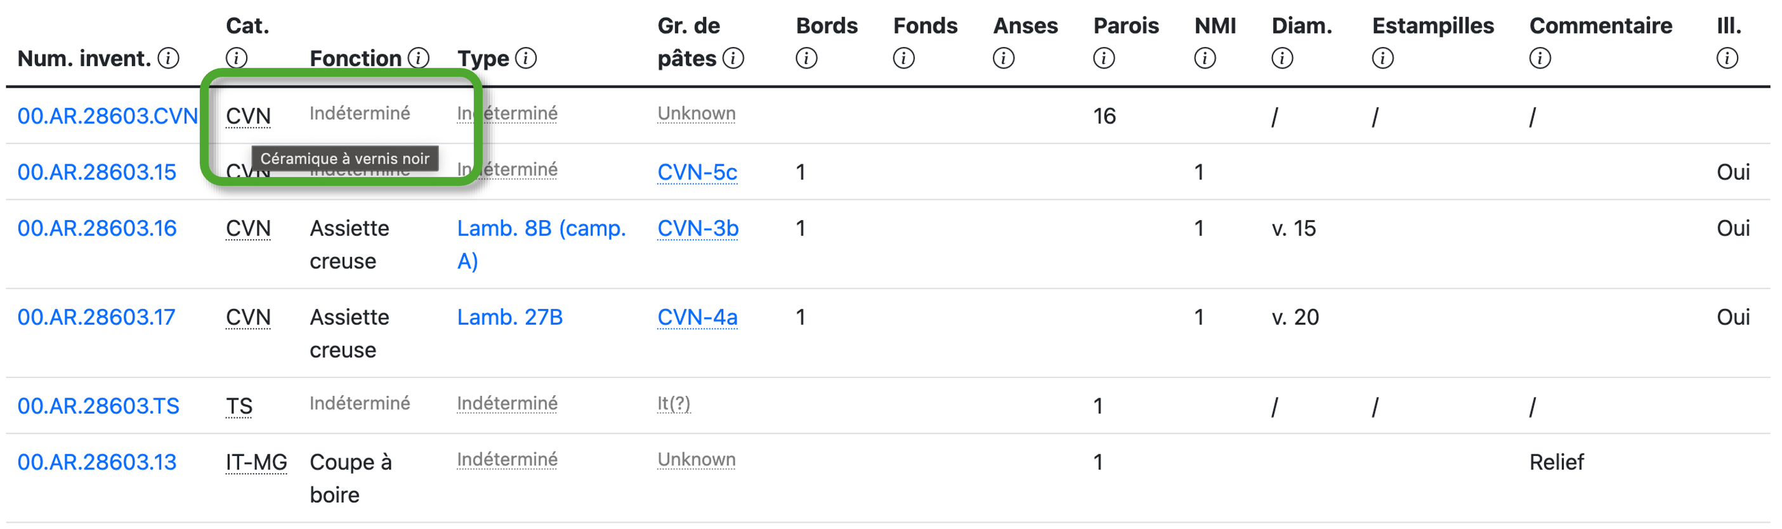Click the info icon under Commentaire
This screenshot has width=1782, height=529.
tap(1540, 58)
